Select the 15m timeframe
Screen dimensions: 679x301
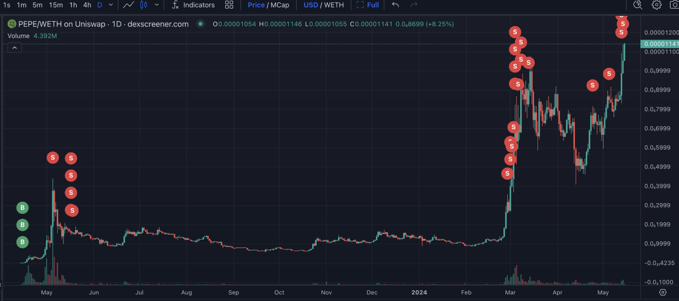pos(56,5)
